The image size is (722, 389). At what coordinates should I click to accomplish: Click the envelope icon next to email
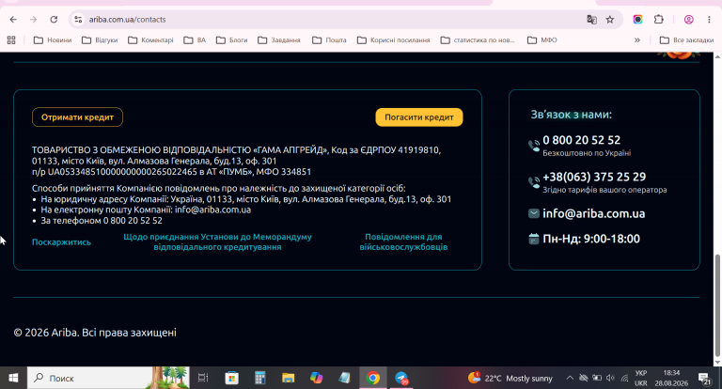point(534,213)
